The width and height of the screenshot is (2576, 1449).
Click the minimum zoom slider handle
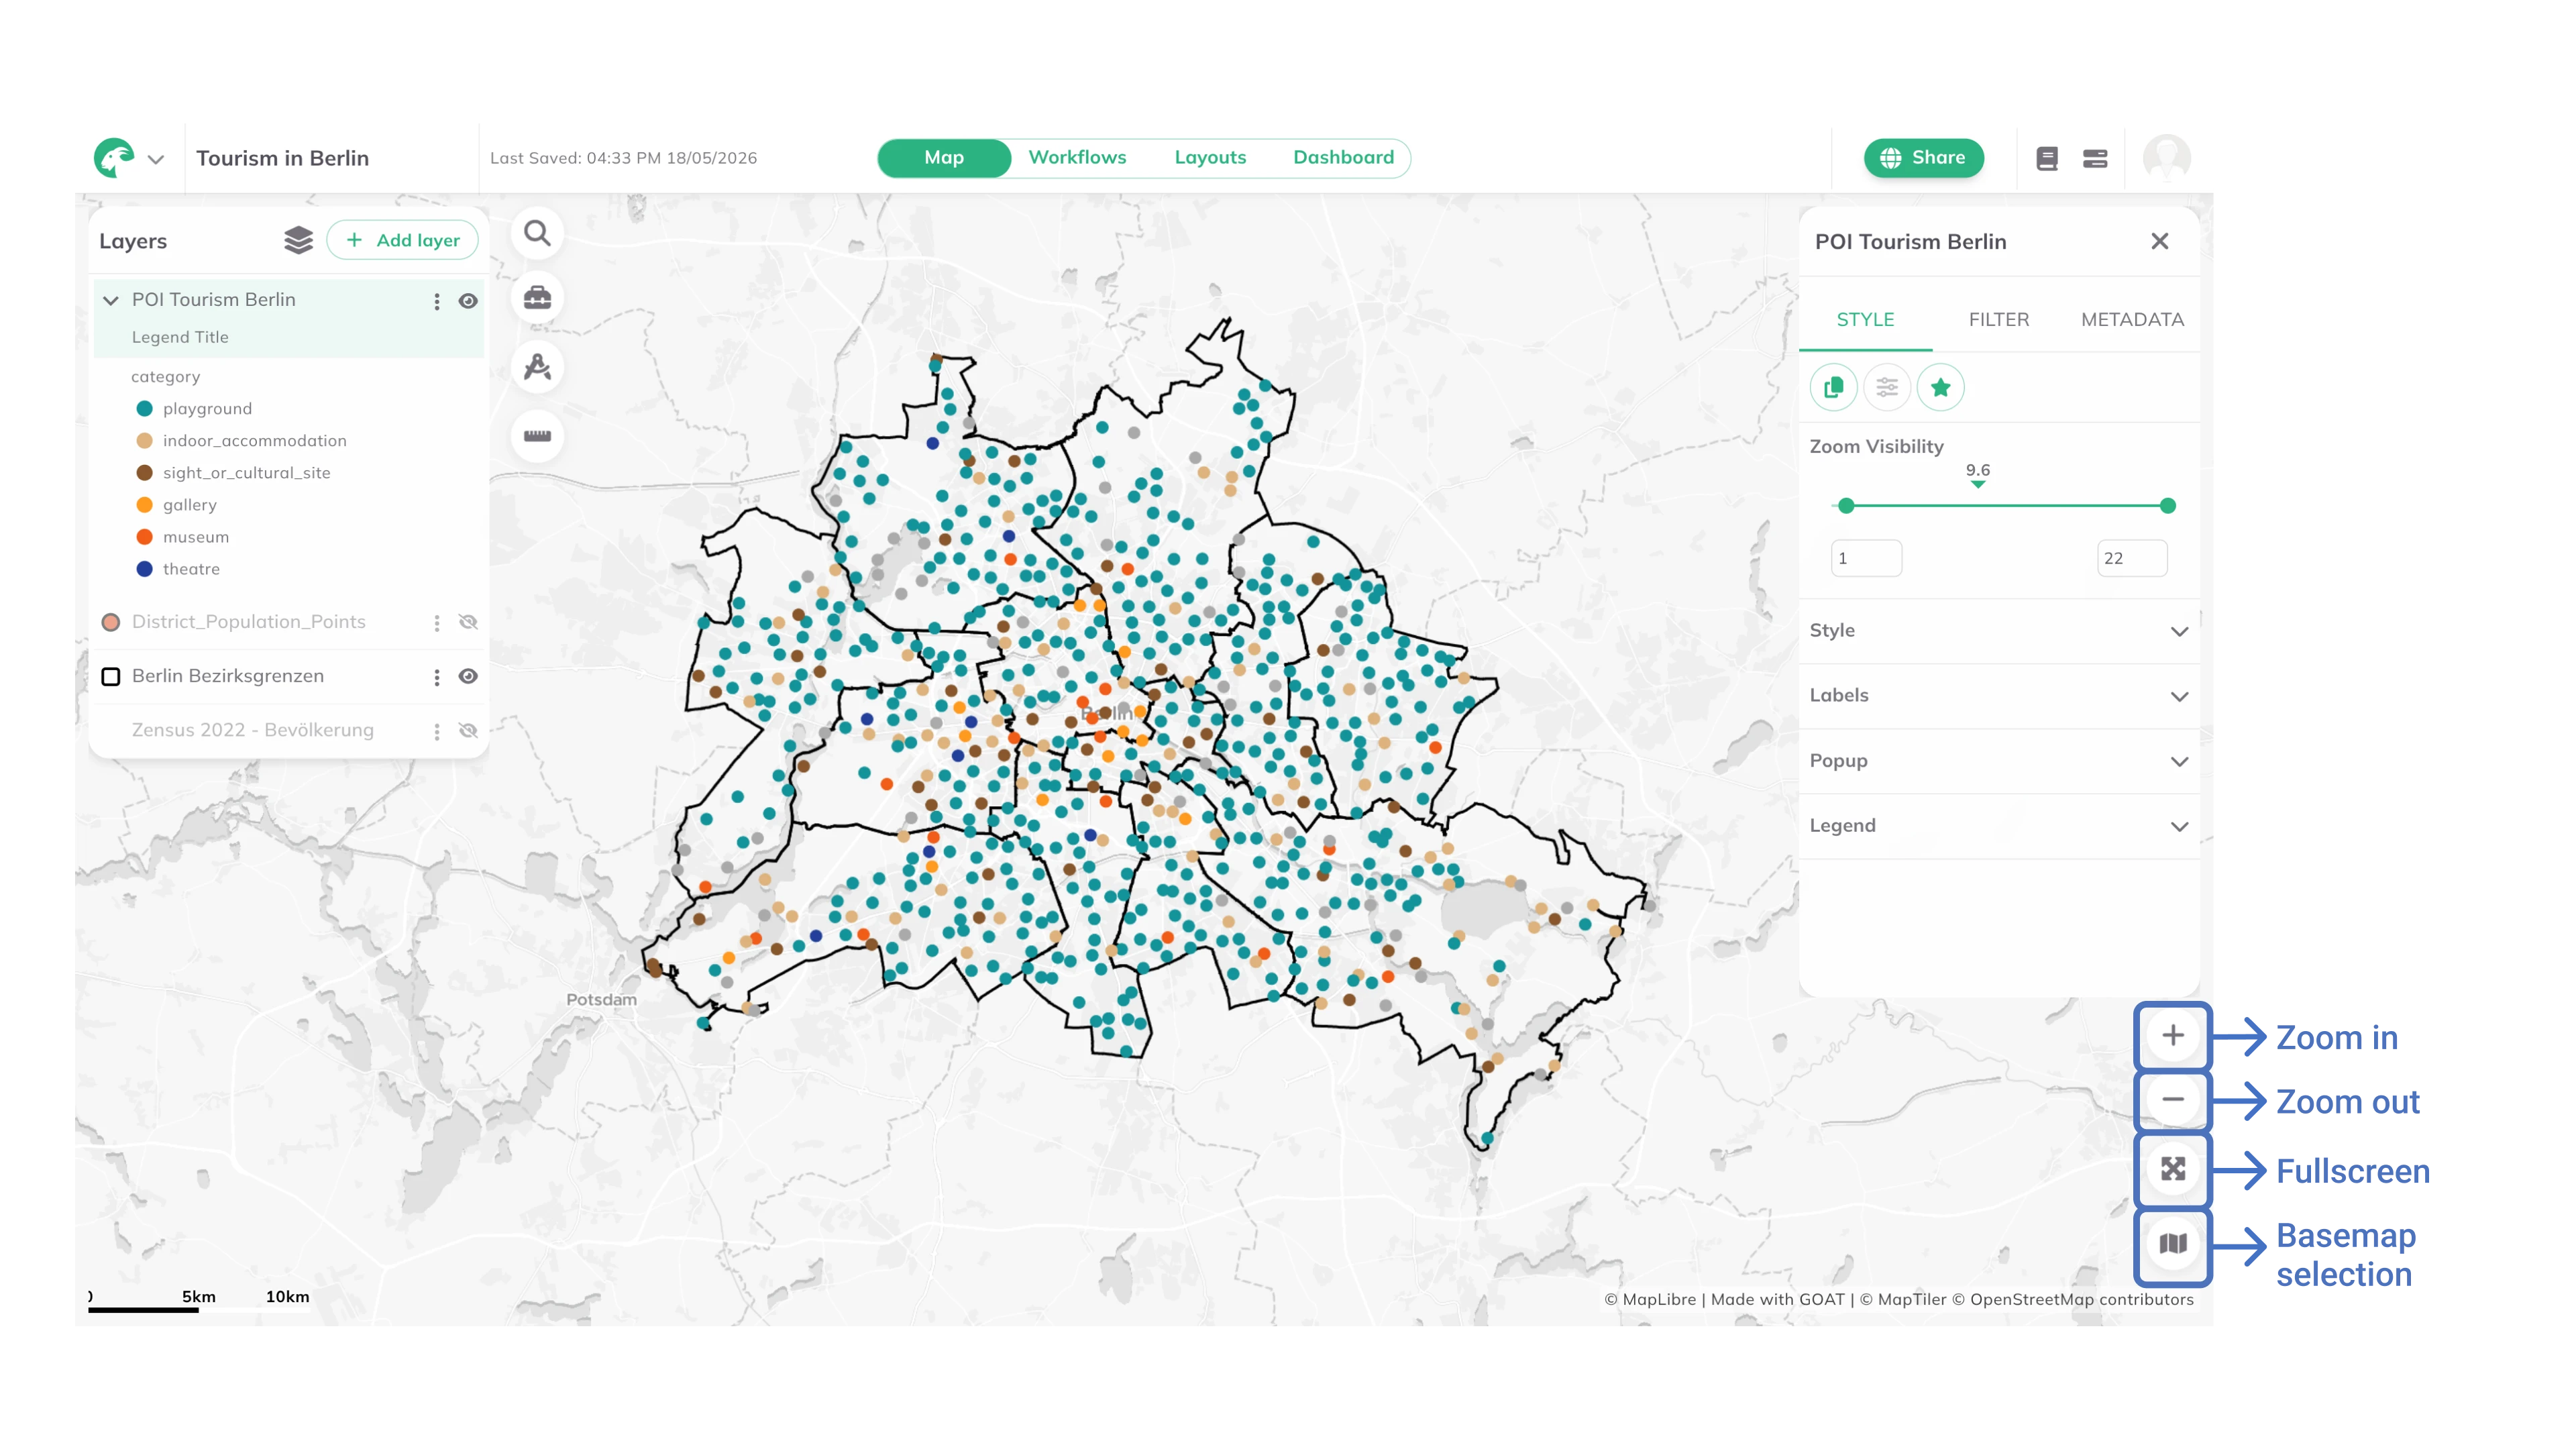pyautogui.click(x=1846, y=506)
